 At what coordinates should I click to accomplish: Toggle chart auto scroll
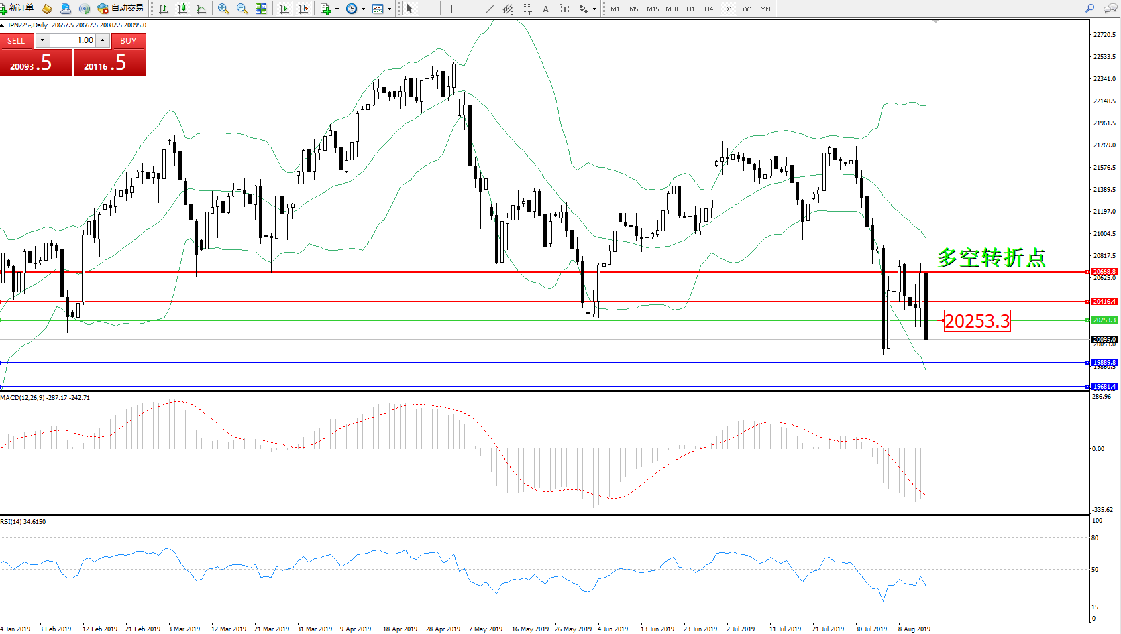[x=284, y=9]
